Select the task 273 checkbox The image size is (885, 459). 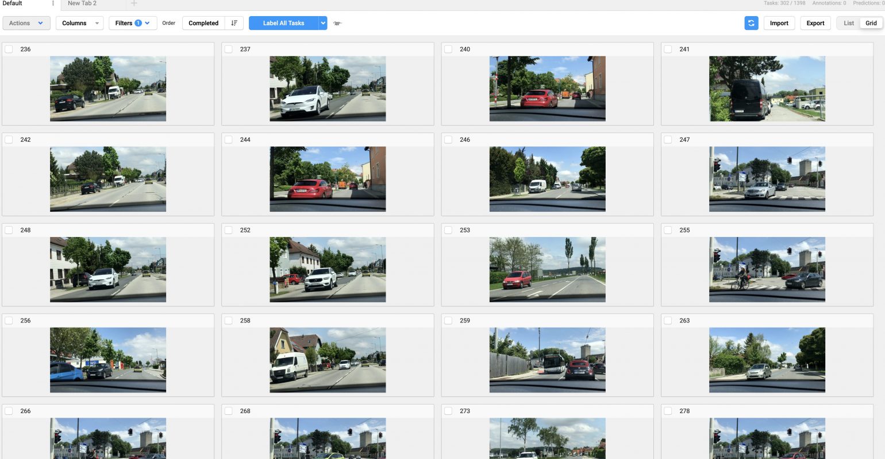[x=448, y=411]
